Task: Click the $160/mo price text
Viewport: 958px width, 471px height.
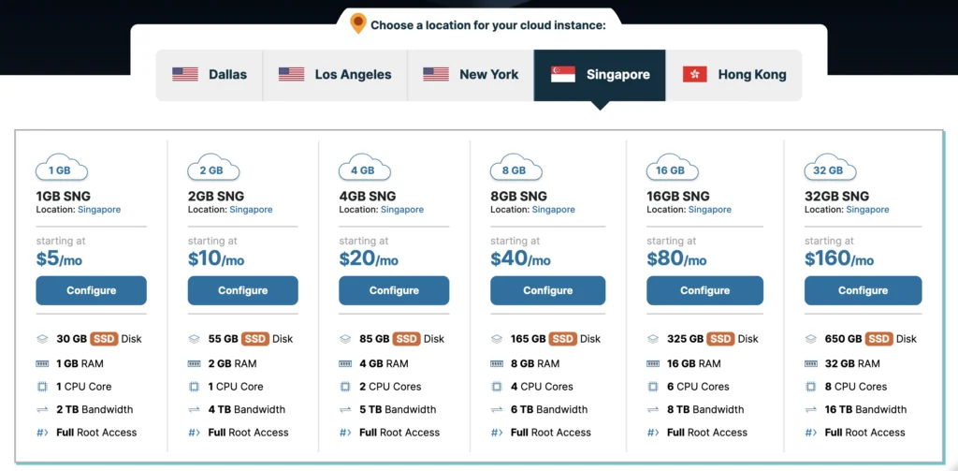Action: (x=839, y=259)
